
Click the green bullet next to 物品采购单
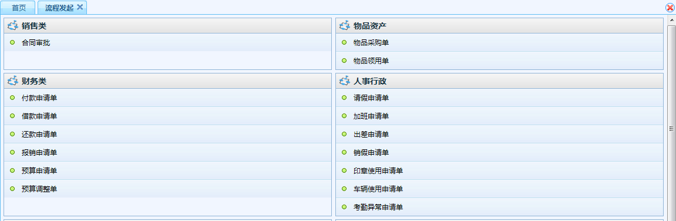(344, 42)
